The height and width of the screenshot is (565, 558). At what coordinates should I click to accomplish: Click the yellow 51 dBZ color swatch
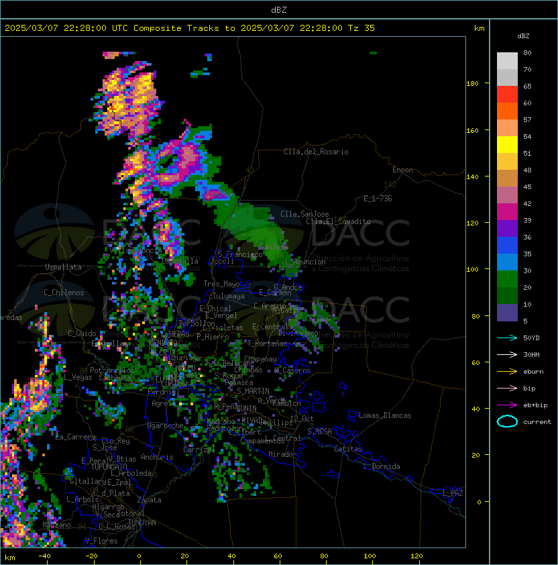[507, 144]
